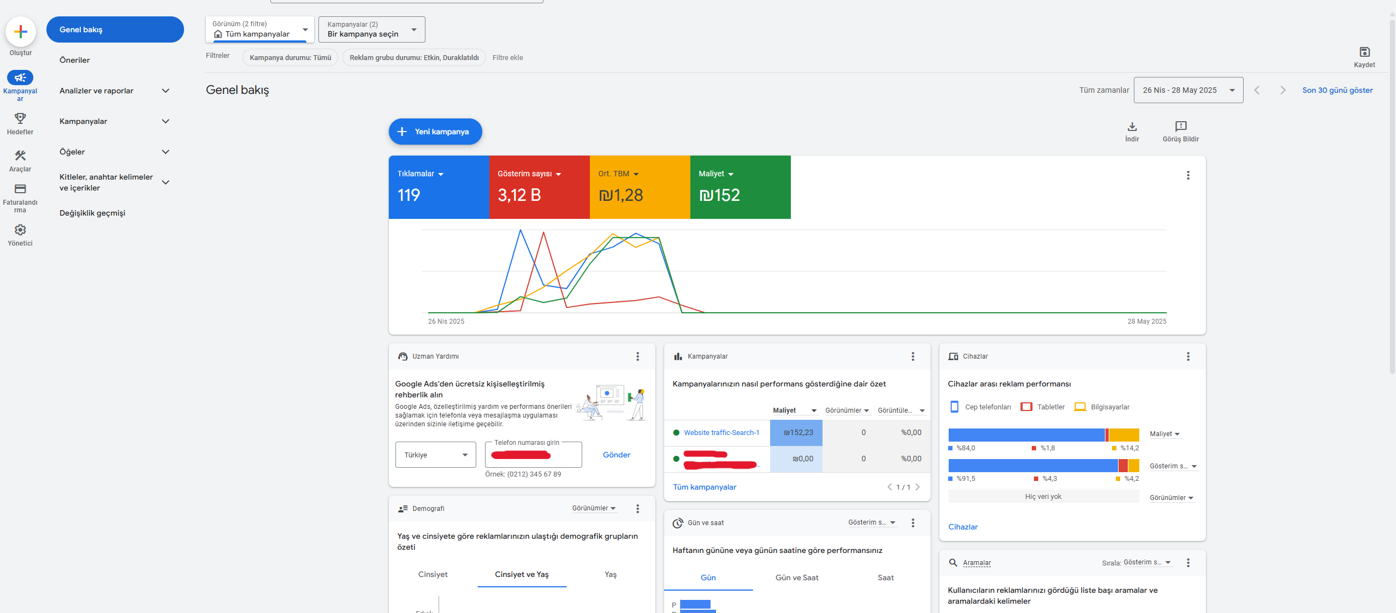Click the Kaydet save icon

tap(1364, 52)
